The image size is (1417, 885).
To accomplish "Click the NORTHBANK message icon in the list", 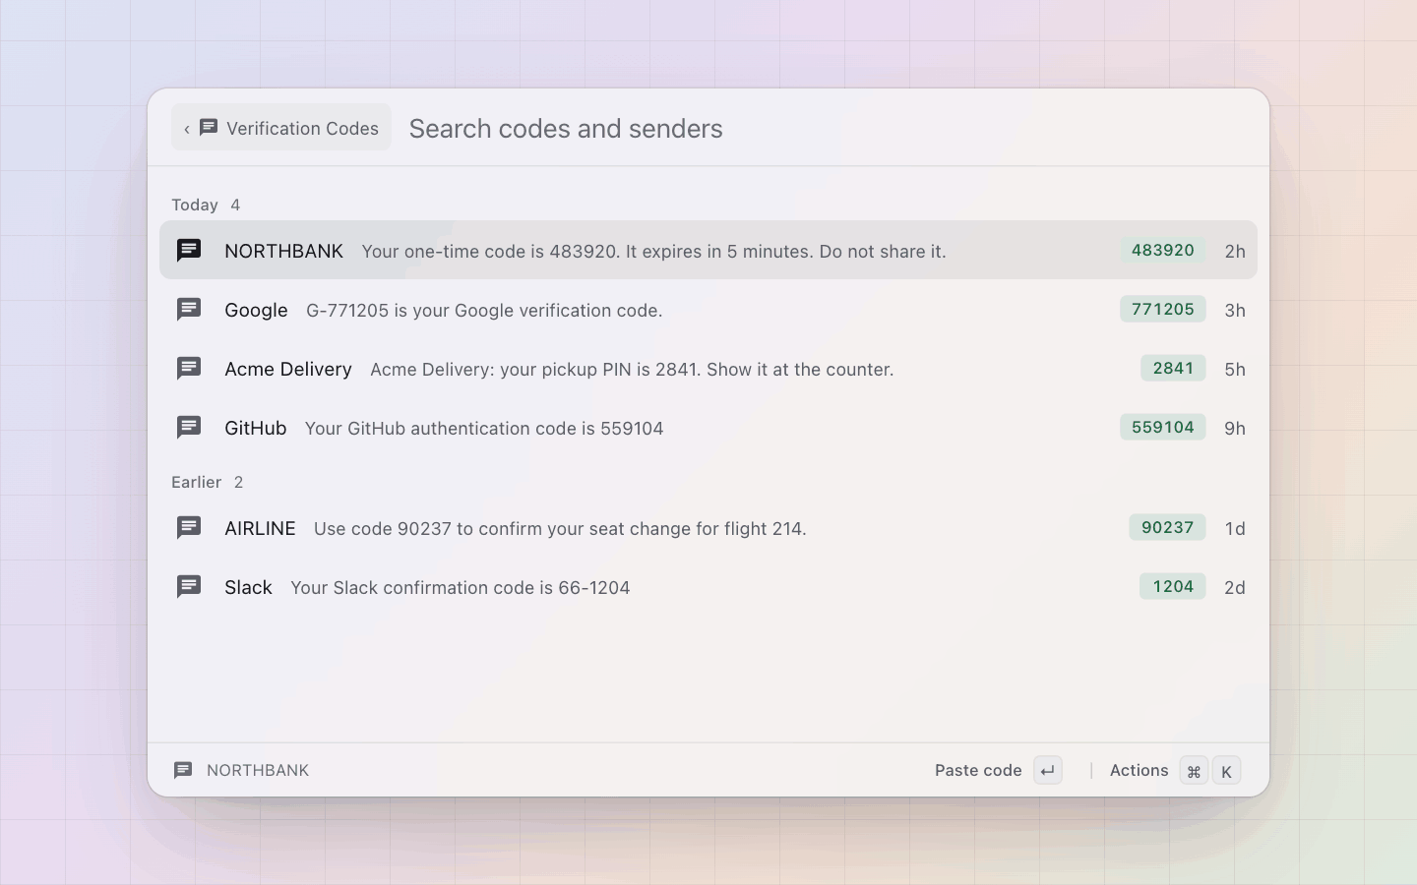I will pos(189,251).
